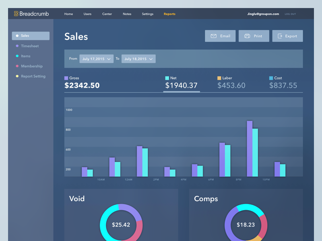Click the envelope icon in the Email button
This screenshot has height=241, width=322.
(x=214, y=36)
